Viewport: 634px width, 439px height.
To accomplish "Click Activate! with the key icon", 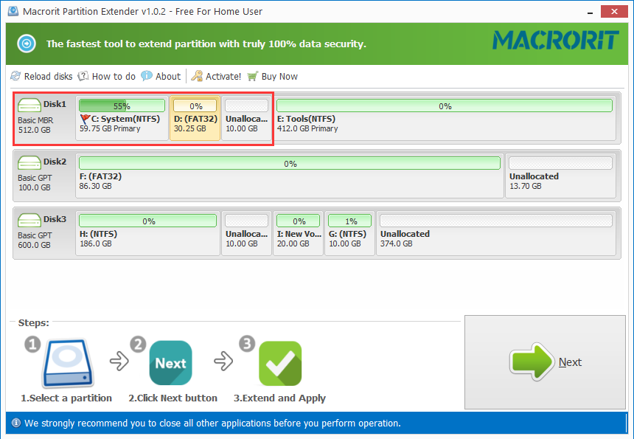I will click(x=197, y=76).
